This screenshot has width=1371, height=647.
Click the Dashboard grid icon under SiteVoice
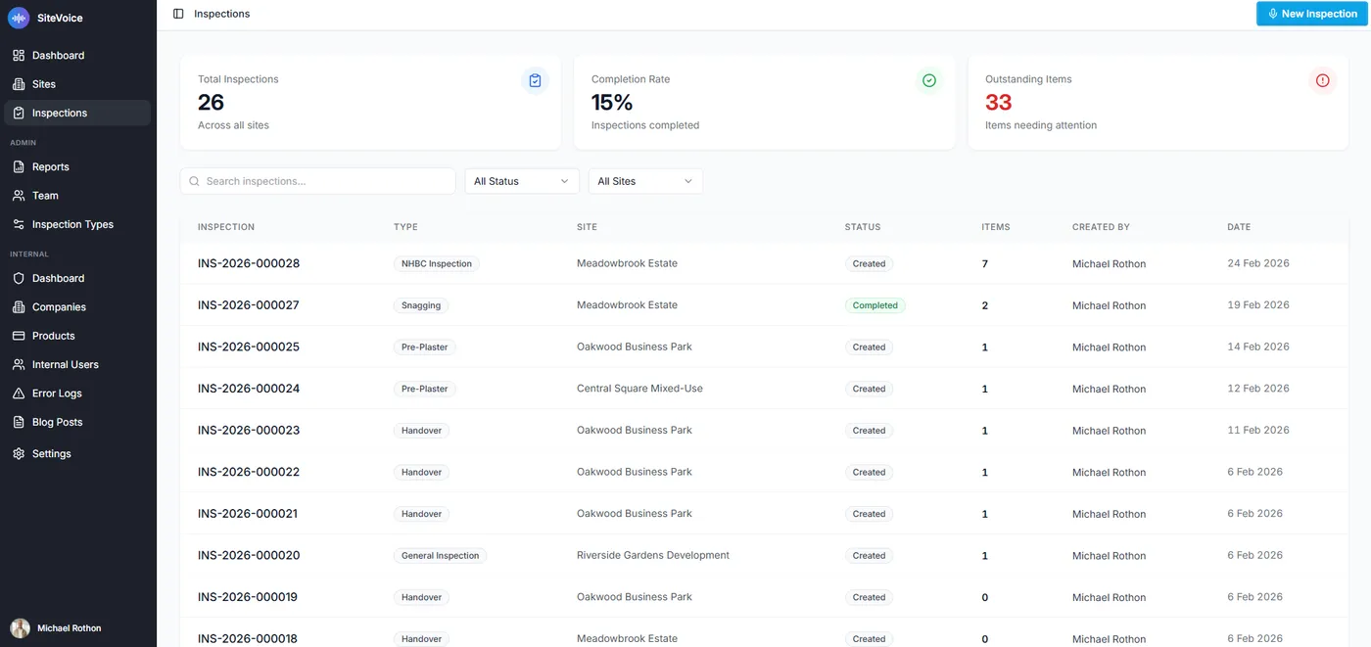(x=19, y=56)
